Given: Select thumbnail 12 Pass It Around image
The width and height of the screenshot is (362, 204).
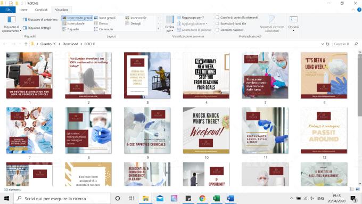Looking at the screenshot, I should coord(324,130).
